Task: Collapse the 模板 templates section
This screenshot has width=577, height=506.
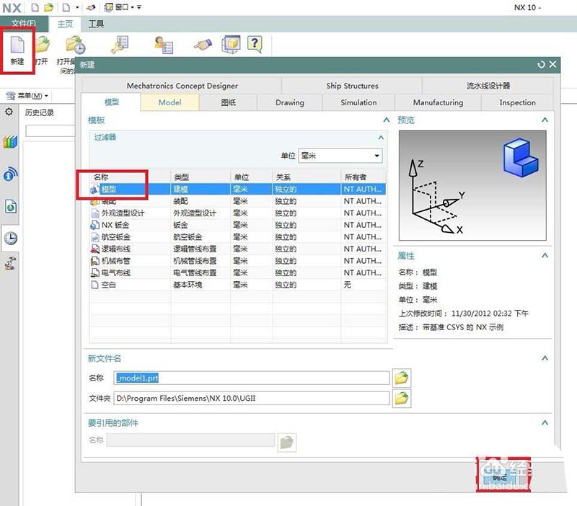Action: tap(387, 120)
